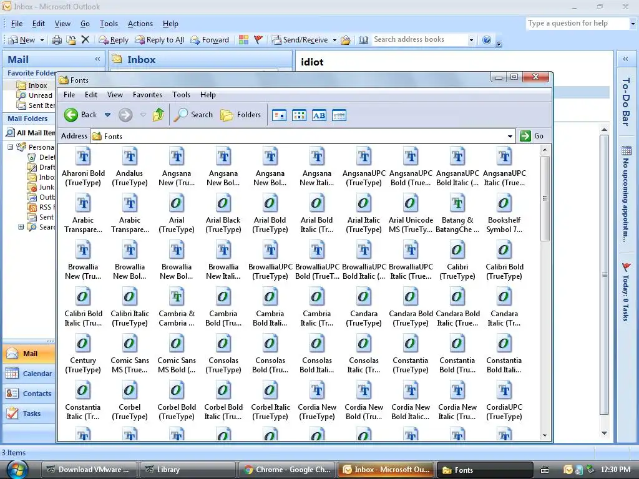Open the Fonts Address bar dropdown
The width and height of the screenshot is (639, 479).
tap(510, 136)
